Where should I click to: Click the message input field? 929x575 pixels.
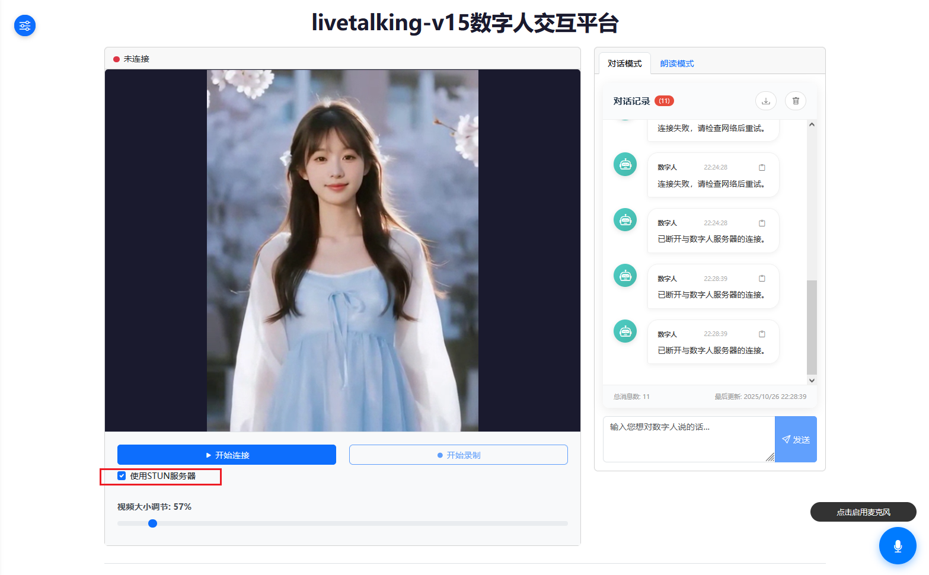[x=688, y=439]
